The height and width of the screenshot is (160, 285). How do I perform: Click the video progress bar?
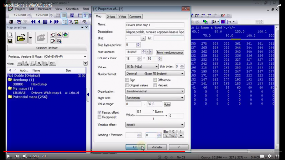142,152
